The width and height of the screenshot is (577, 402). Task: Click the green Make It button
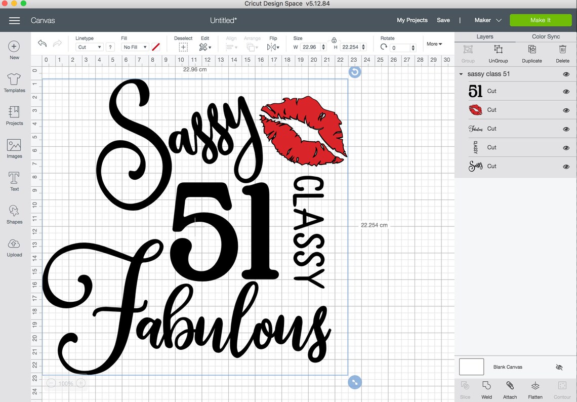pyautogui.click(x=541, y=20)
